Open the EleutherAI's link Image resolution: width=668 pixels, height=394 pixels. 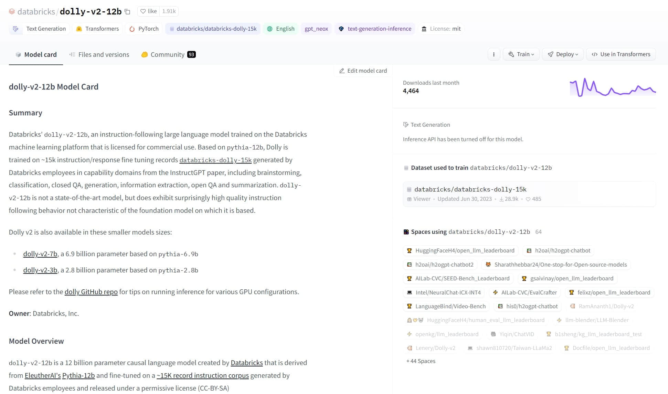(x=43, y=375)
